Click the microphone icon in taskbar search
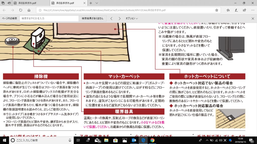This screenshot has width=257, height=144. pyautogui.click(x=70, y=140)
